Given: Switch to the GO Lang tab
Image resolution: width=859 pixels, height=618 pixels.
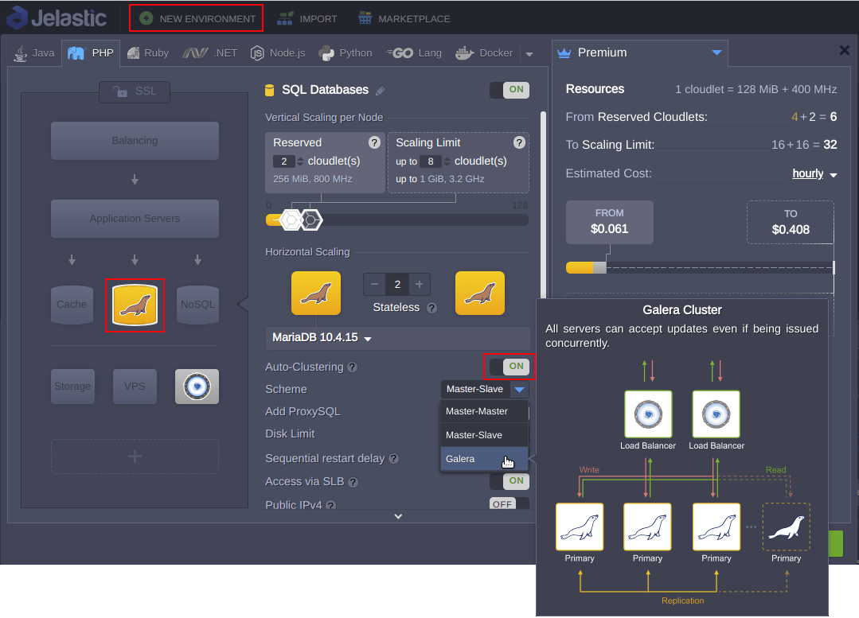Looking at the screenshot, I should coord(414,53).
